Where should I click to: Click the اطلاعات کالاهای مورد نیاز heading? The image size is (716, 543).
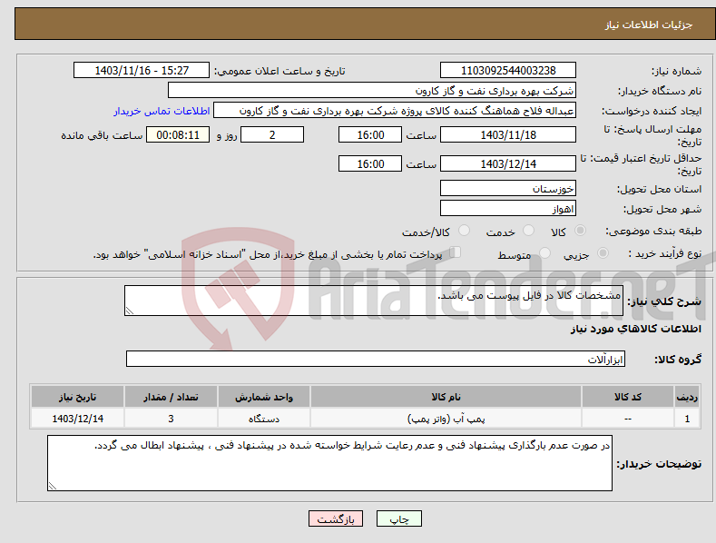coord(635,329)
